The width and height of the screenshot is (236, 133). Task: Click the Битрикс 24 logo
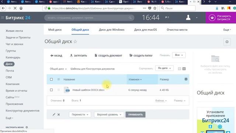(18, 18)
